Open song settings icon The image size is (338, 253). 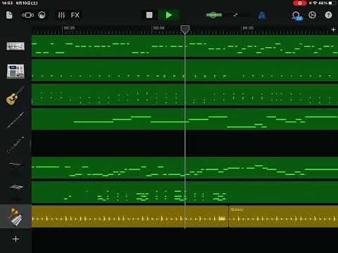pos(312,15)
